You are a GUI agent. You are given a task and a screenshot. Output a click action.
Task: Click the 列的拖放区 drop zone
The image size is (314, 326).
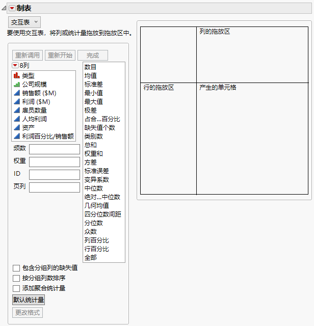pyautogui.click(x=252, y=55)
